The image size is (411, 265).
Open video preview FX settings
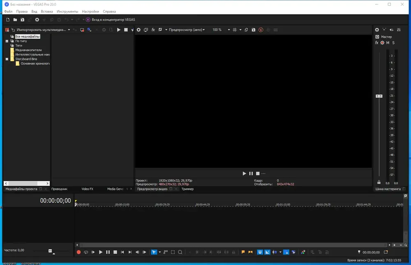click(153, 30)
